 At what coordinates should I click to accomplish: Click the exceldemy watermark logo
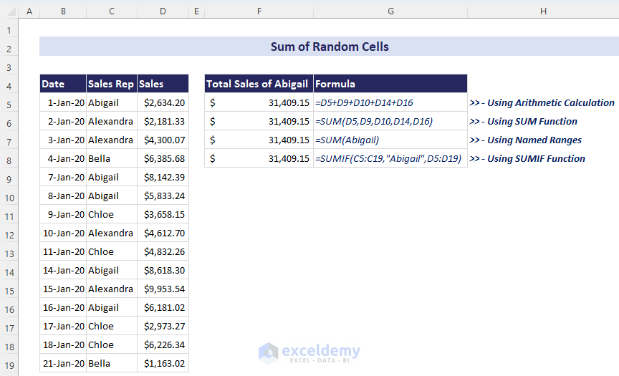coord(309,352)
